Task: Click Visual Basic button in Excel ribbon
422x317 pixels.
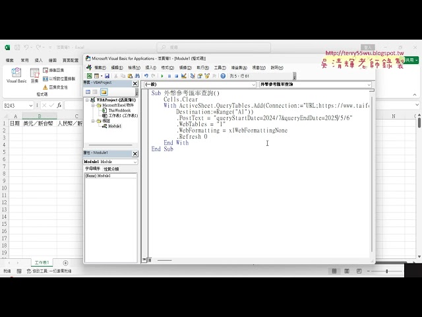Action: [16, 75]
